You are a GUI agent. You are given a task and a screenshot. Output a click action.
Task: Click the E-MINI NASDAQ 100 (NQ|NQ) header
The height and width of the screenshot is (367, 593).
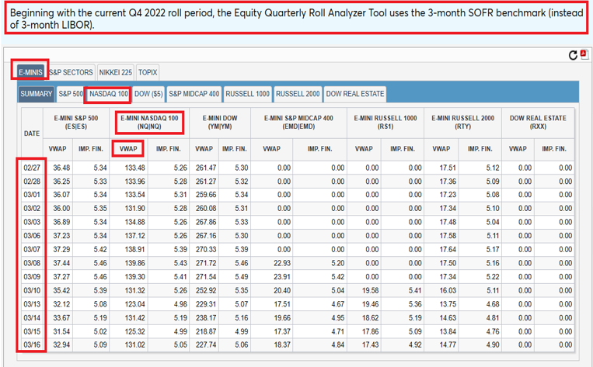coord(149,123)
